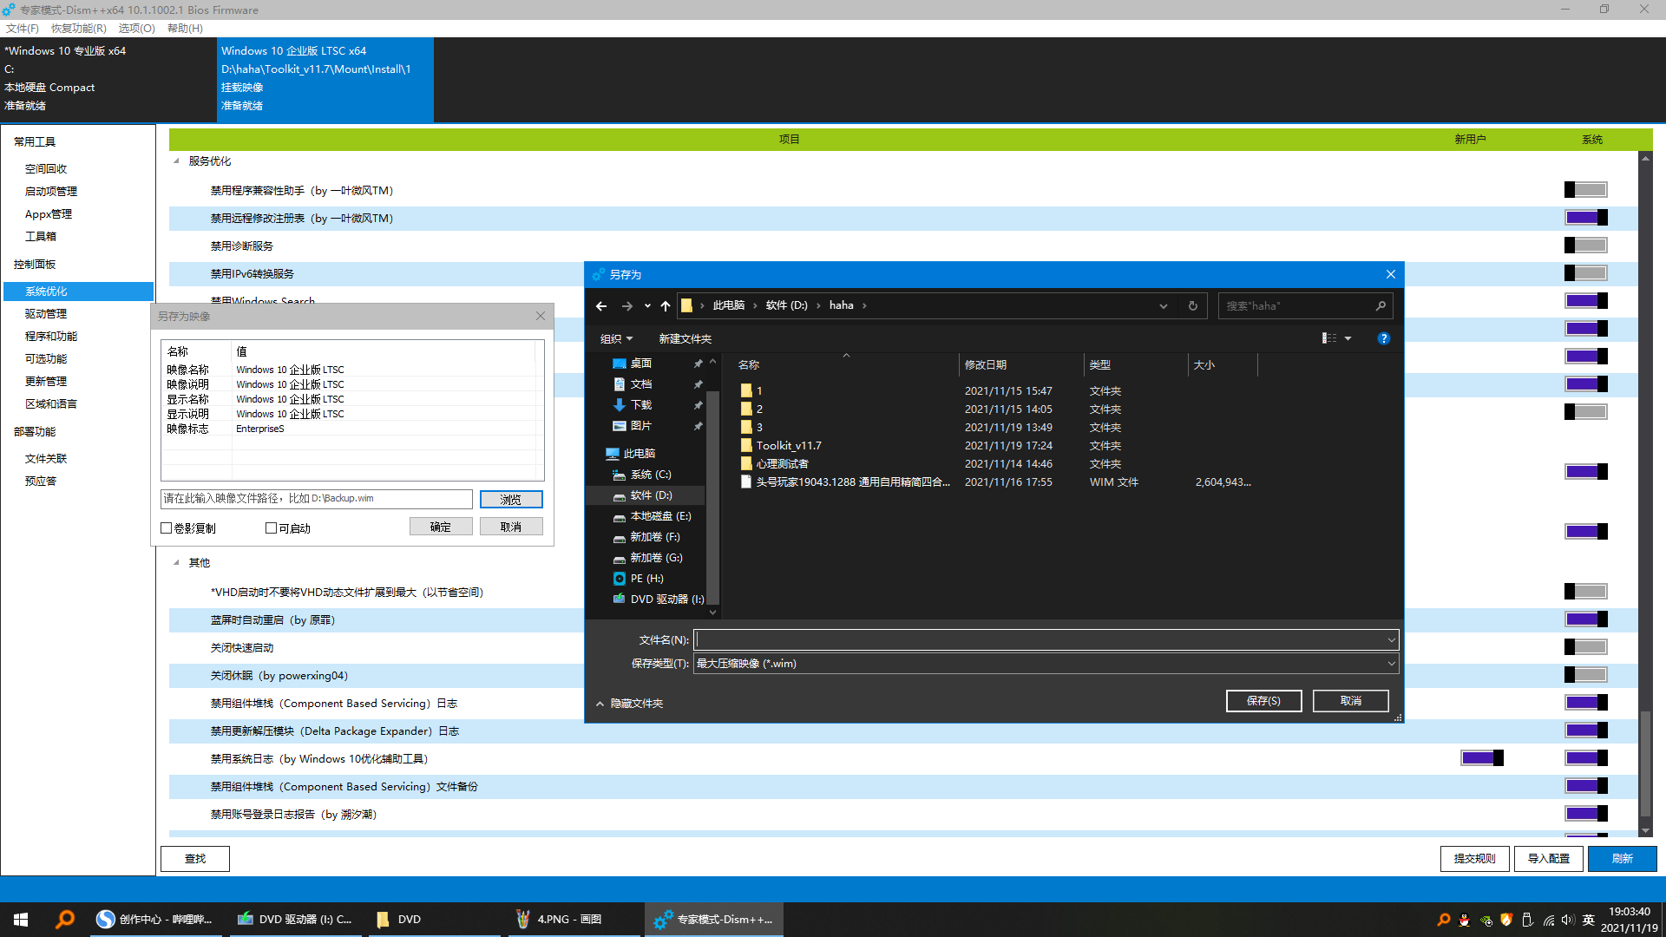
Task: Select This PC in navigation pane
Action: point(640,454)
